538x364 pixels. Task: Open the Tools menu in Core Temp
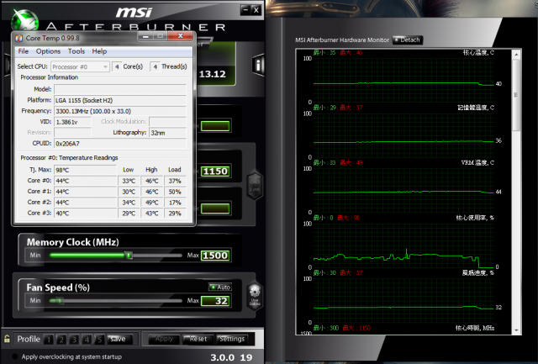pyautogui.click(x=76, y=51)
